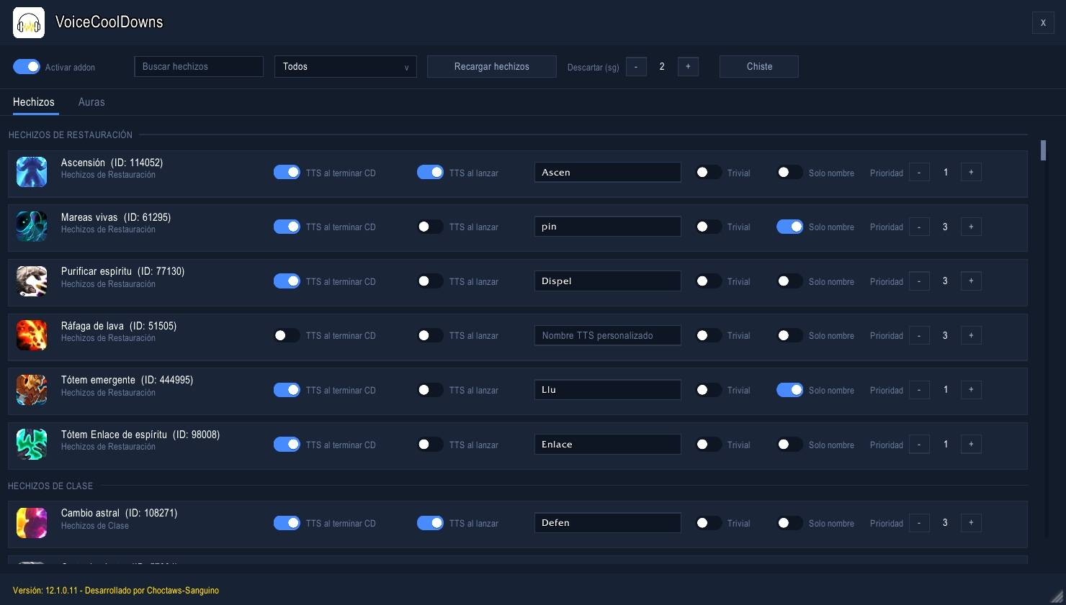Click the Chiste button
Screen dimensions: 1066x605
pos(759,67)
